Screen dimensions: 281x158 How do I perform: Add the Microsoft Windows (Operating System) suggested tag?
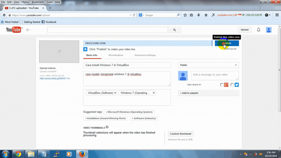[129, 112]
